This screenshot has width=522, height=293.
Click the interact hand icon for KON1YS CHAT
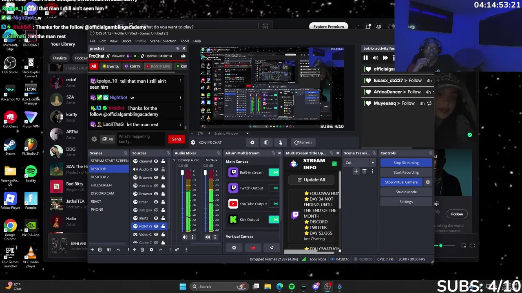pyautogui.click(x=281, y=142)
